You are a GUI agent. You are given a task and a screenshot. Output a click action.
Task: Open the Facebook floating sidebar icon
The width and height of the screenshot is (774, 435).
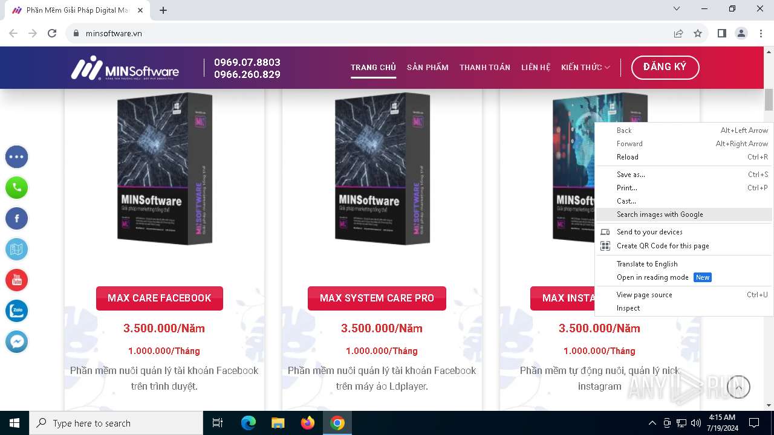(x=17, y=219)
